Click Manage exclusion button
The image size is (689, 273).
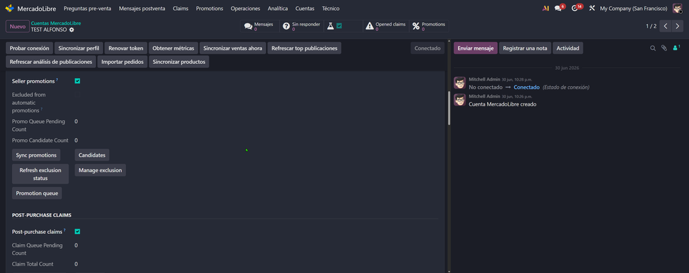pos(100,170)
